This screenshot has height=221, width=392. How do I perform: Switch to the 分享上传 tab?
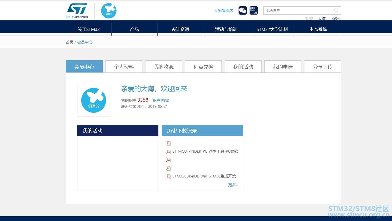click(323, 67)
